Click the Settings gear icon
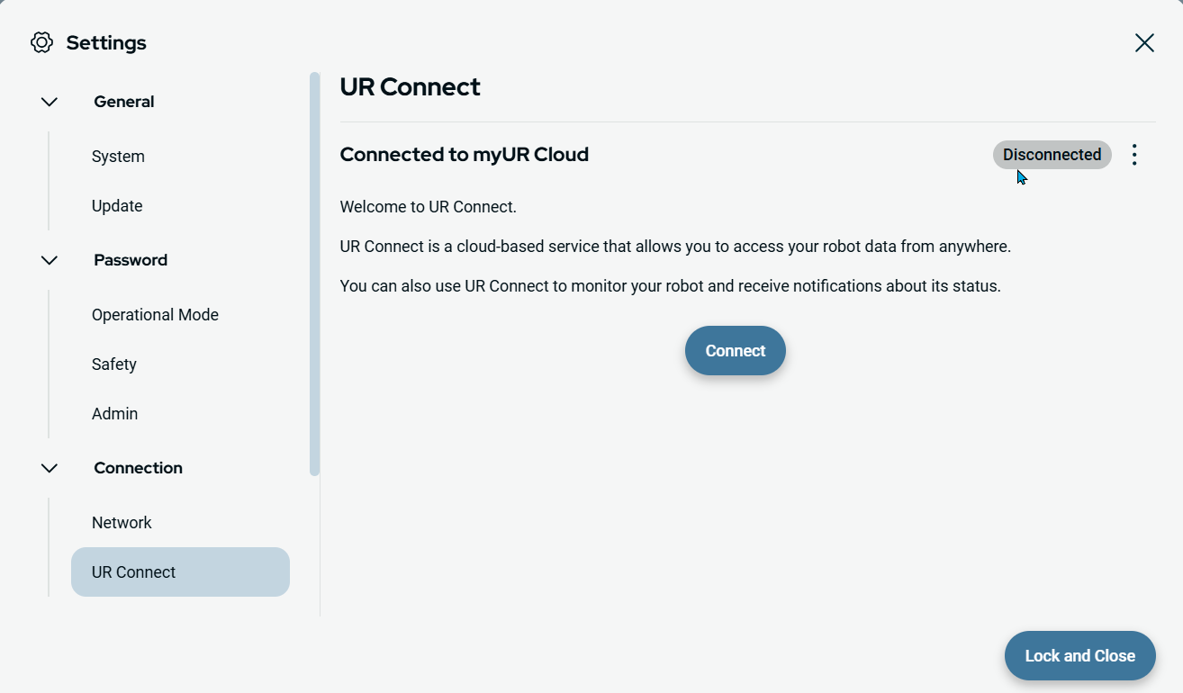The image size is (1183, 693). click(x=41, y=42)
